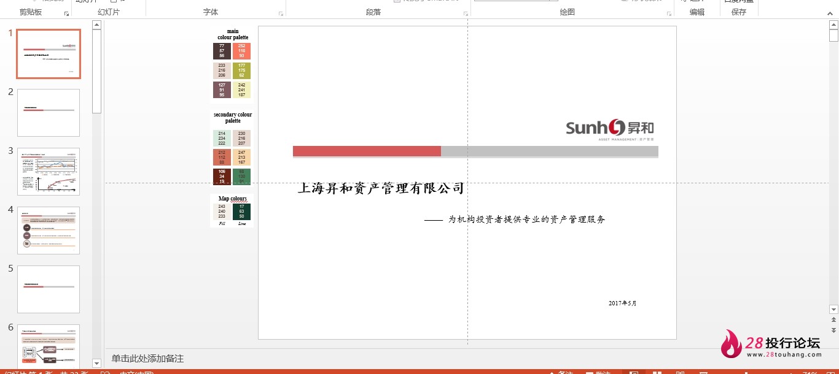Select slide 2 thumbnail
Viewport: 839px width, 374px height.
pyautogui.click(x=49, y=113)
